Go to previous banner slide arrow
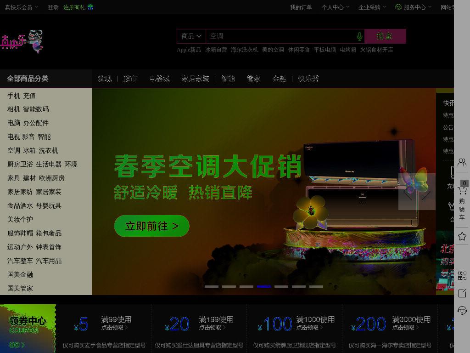This screenshot has width=470, height=353. (x=408, y=192)
